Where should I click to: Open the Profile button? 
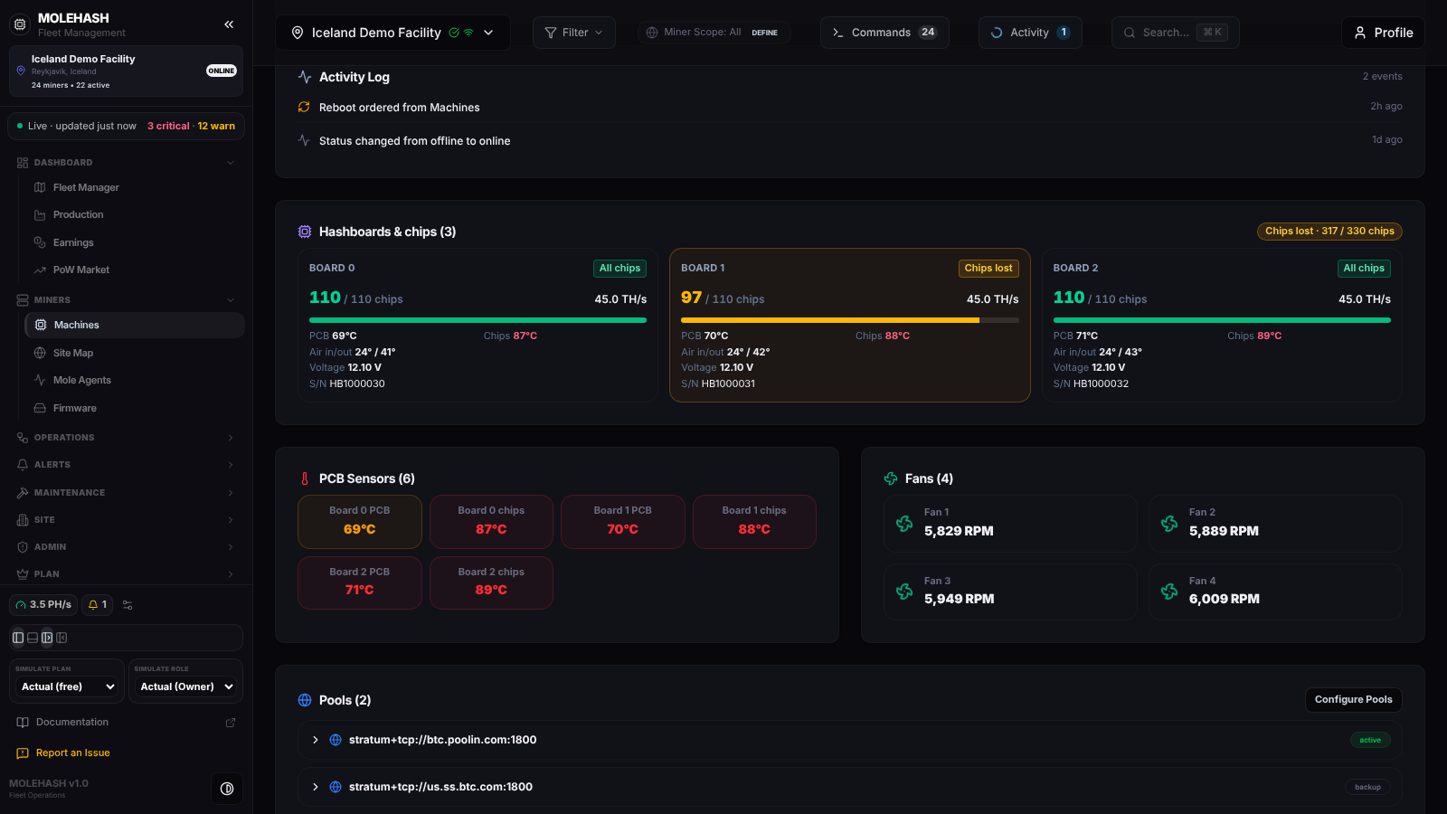pos(1383,33)
